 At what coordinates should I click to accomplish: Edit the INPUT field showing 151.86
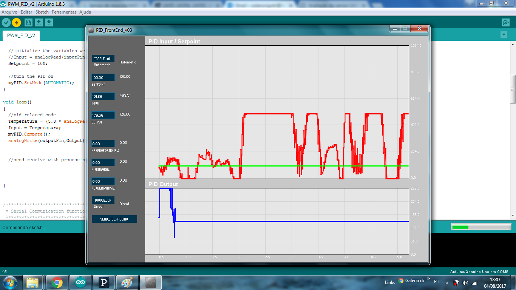103,96
